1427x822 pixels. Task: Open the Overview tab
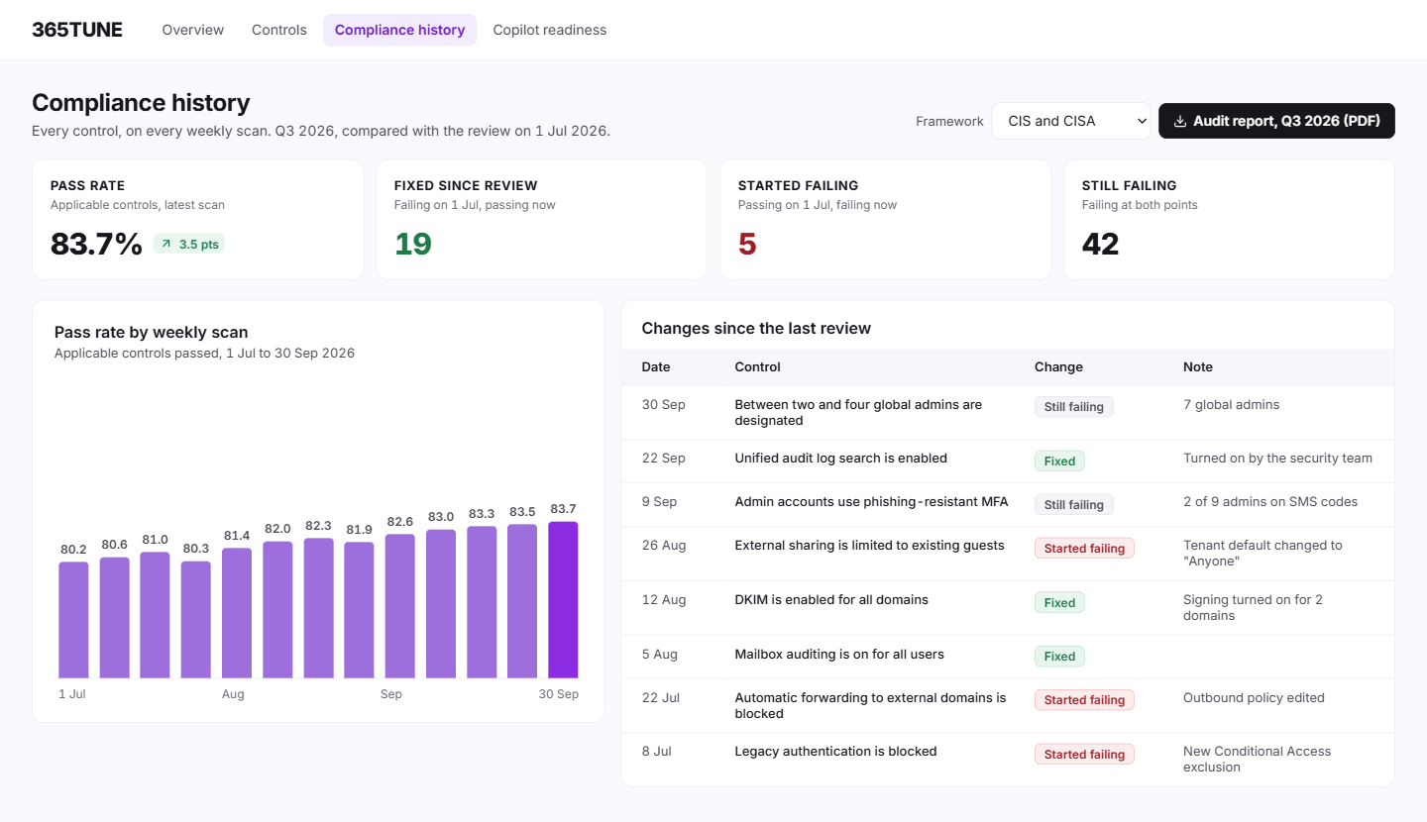point(193,30)
